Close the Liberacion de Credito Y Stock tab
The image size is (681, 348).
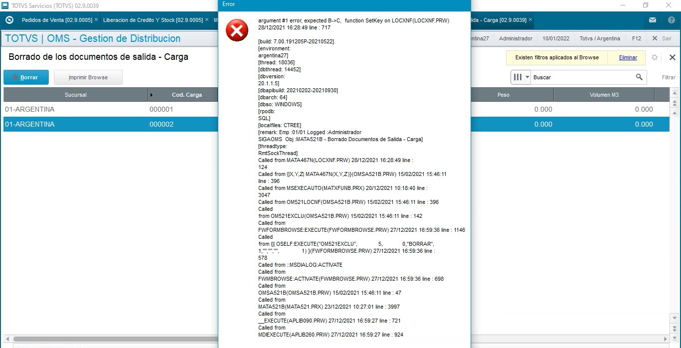pyautogui.click(x=207, y=20)
